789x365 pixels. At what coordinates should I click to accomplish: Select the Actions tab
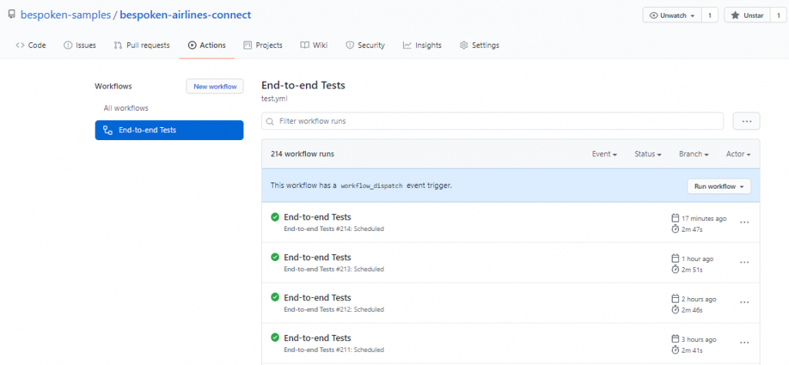206,45
